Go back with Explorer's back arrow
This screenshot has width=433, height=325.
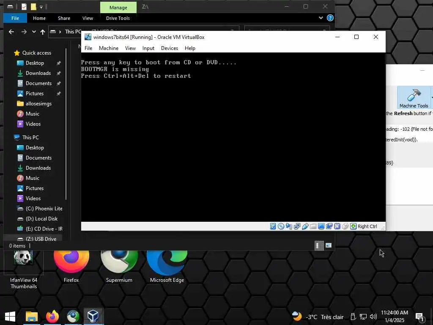click(11, 32)
